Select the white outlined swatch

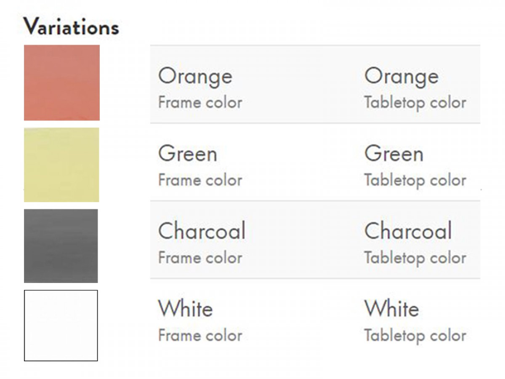61,326
